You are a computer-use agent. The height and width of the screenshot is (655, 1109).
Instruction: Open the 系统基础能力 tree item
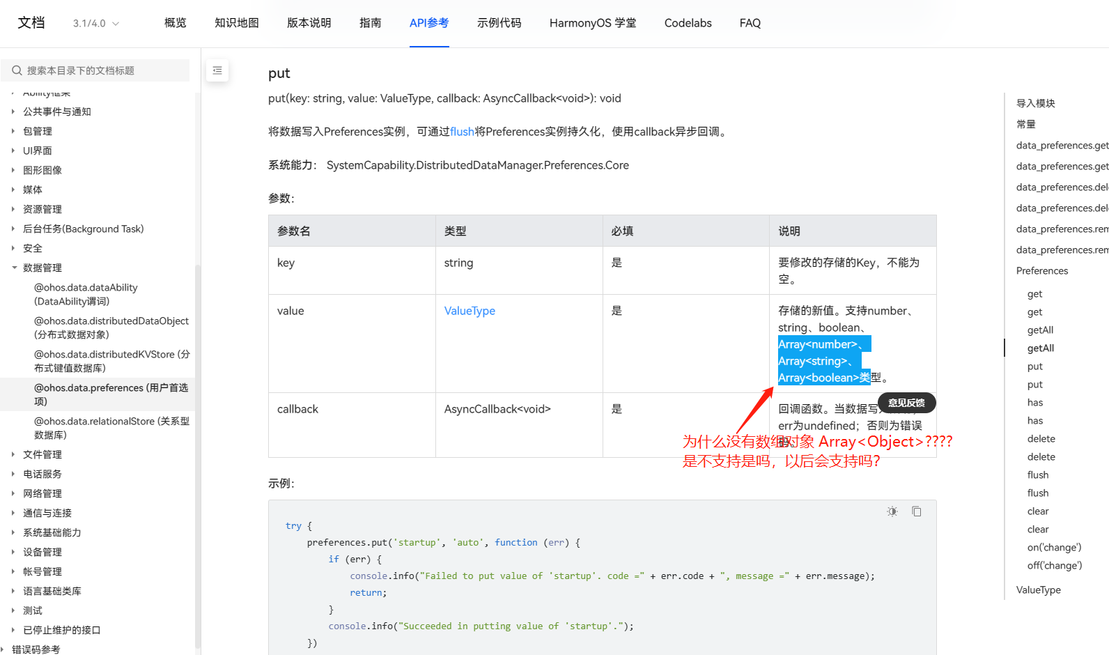click(x=52, y=532)
